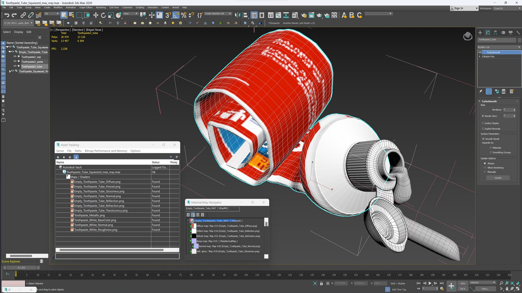The height and width of the screenshot is (293, 522).
Task: Toggle the Smooth Result checkbox
Action: pyautogui.click(x=483, y=139)
